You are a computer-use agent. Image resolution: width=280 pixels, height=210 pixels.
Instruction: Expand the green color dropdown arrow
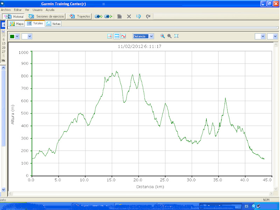17,36
